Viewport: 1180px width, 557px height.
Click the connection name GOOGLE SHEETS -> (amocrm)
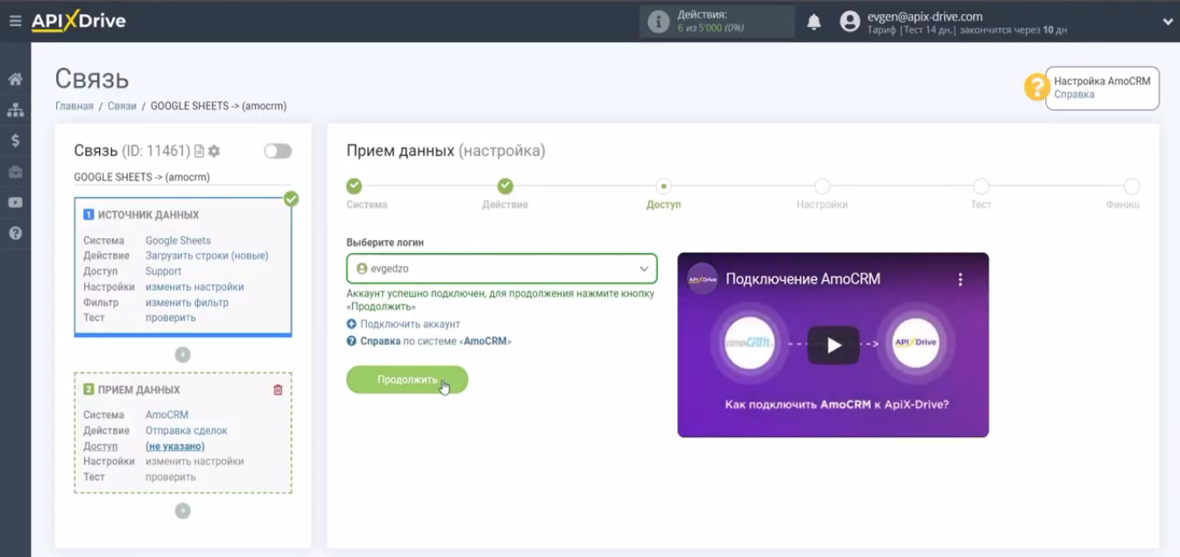(142, 177)
